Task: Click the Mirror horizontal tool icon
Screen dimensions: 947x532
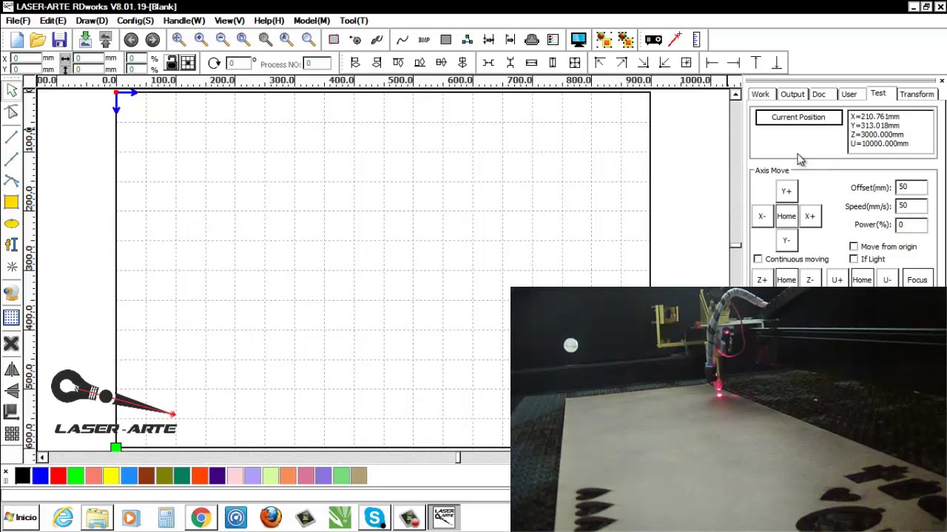Action: pos(11,370)
